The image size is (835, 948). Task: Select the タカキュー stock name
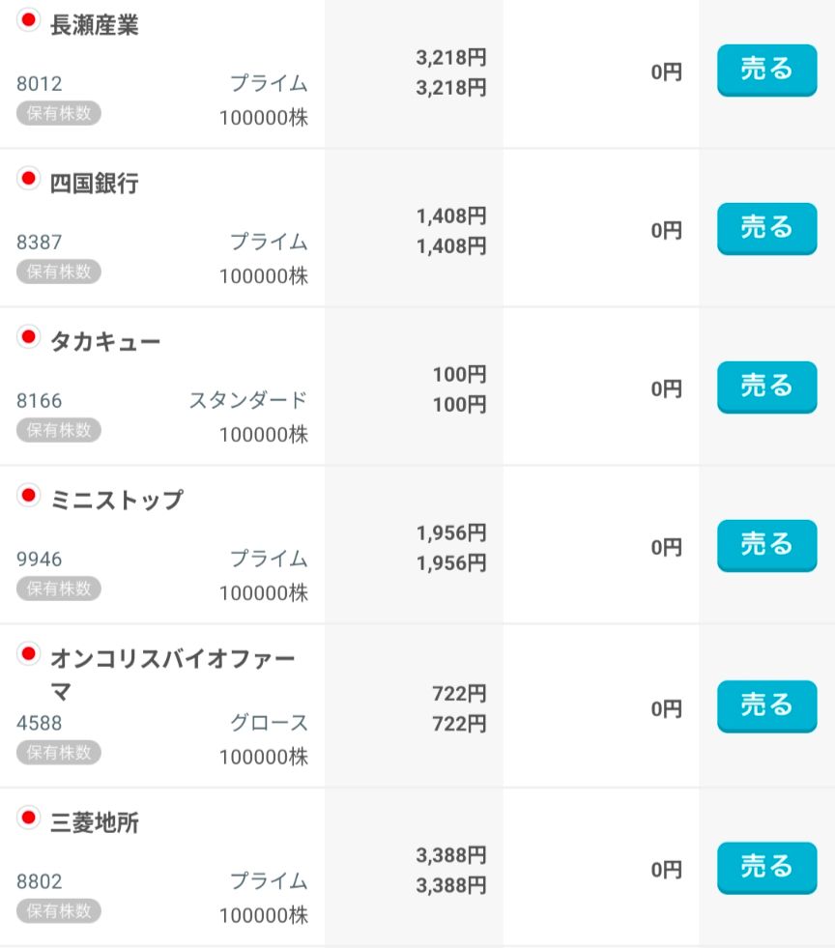click(x=105, y=343)
